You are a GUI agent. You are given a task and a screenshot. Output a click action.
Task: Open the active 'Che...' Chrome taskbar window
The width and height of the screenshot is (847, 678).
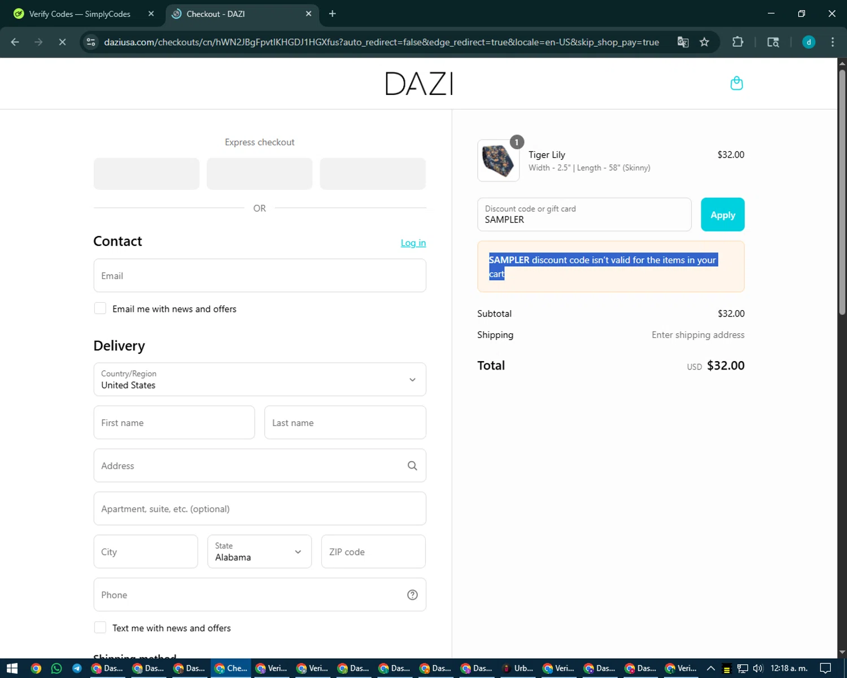click(231, 668)
